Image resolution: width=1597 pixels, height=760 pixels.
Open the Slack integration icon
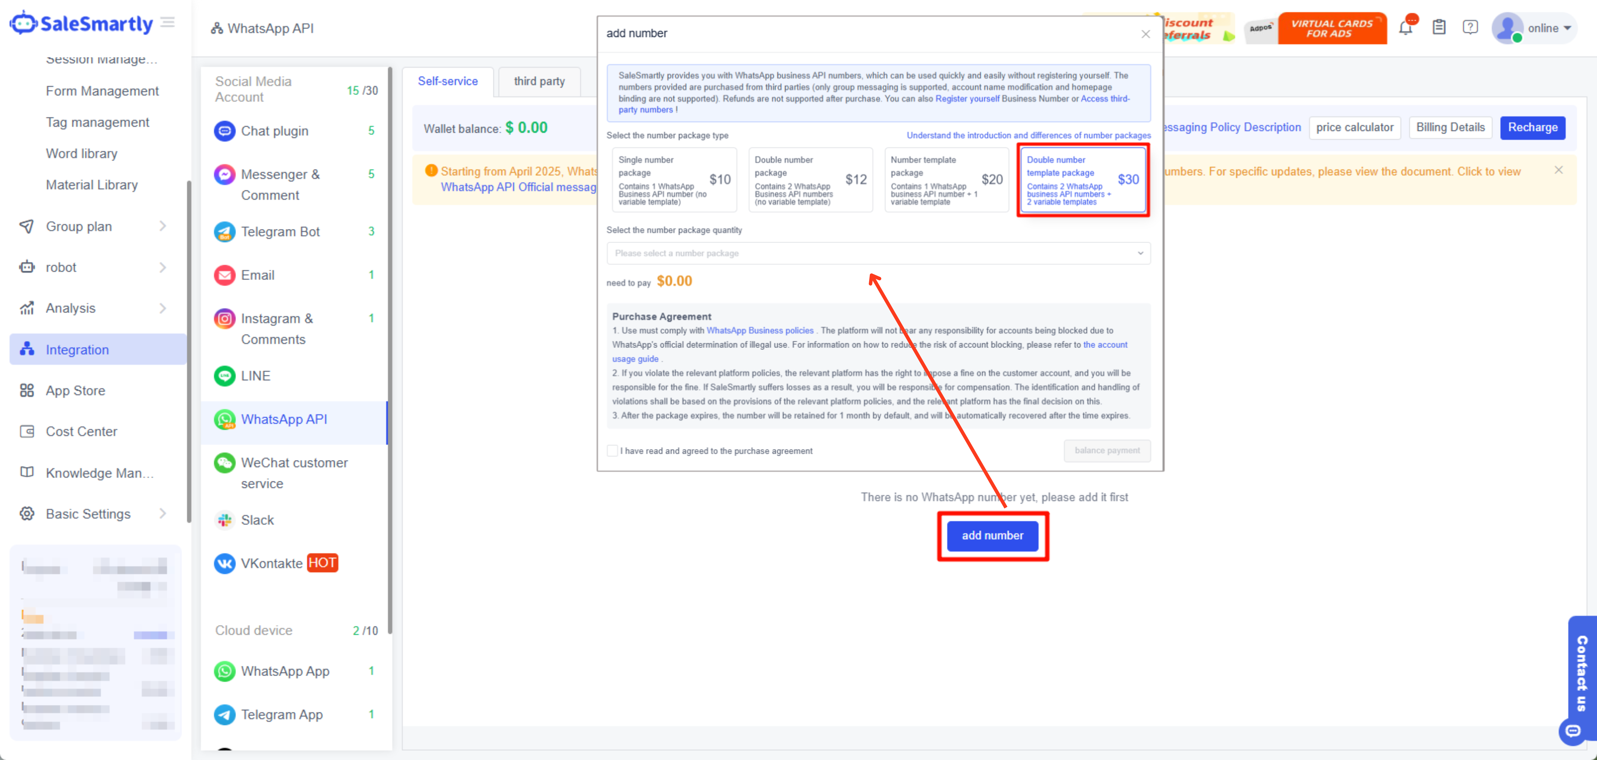click(x=224, y=520)
